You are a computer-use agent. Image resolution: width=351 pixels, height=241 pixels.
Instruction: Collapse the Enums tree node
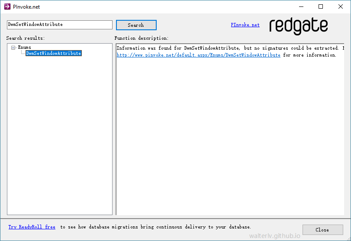(13, 48)
